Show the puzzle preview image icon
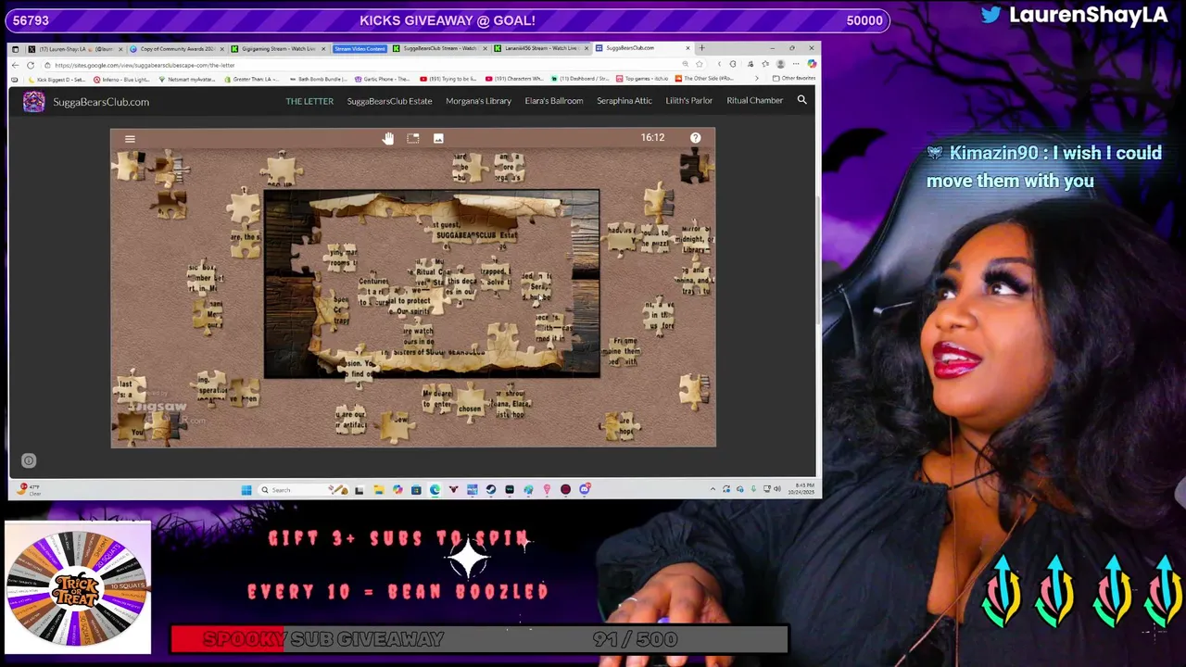The width and height of the screenshot is (1186, 667). pyautogui.click(x=438, y=138)
